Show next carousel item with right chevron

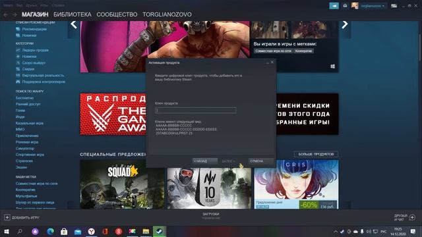(x=345, y=24)
